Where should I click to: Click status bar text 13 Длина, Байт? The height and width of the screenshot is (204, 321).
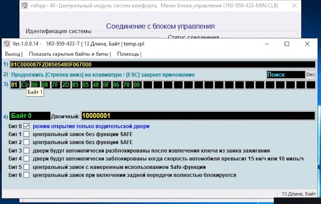pyautogui.click(x=299, y=194)
